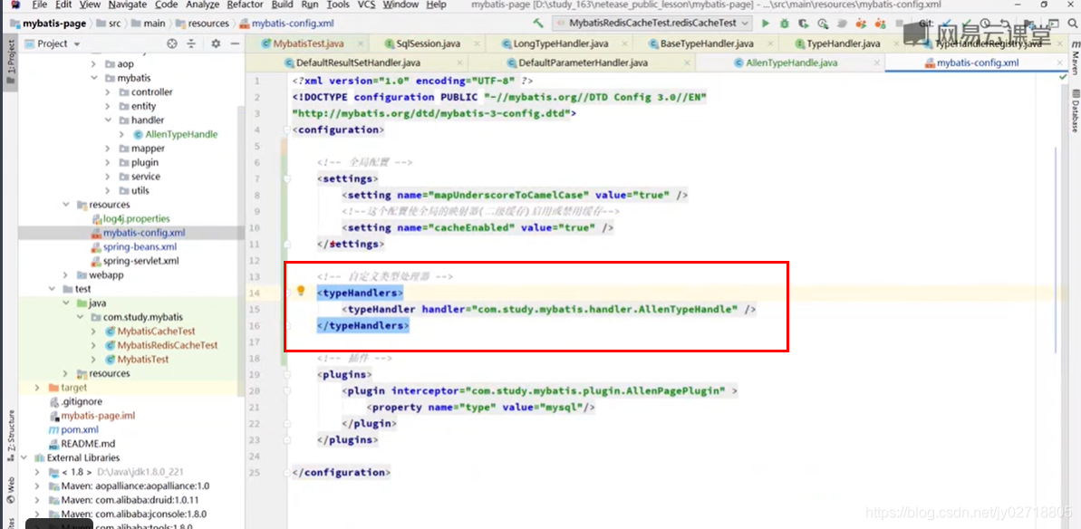1081x529 pixels.
Task: Expand the webapp folder
Action: coord(66,274)
